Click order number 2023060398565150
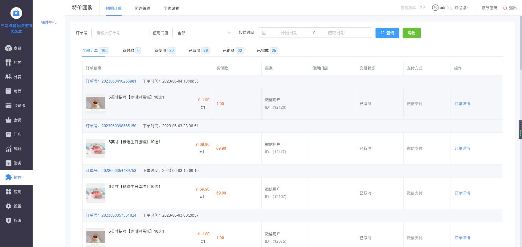522x247 pixels. [119, 126]
